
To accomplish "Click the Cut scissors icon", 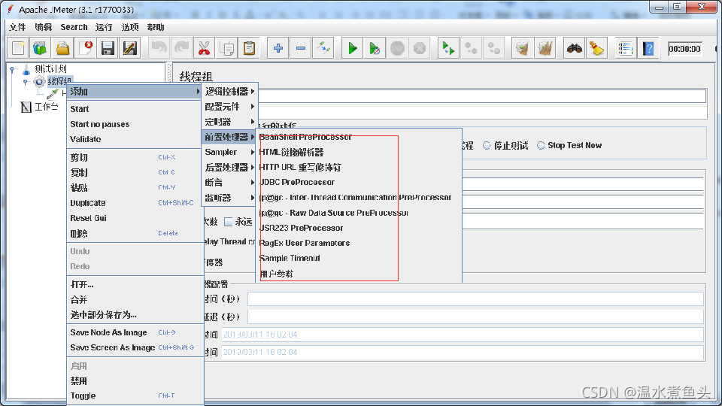I will (204, 48).
